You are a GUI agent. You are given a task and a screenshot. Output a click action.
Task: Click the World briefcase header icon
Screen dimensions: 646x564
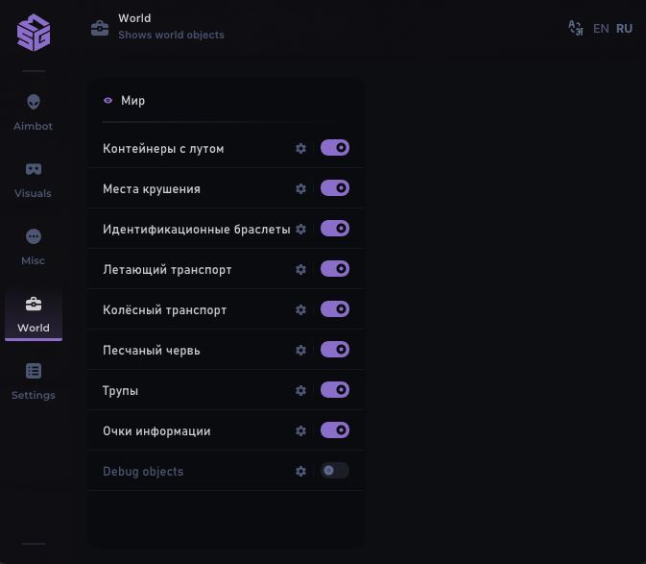[x=100, y=28]
